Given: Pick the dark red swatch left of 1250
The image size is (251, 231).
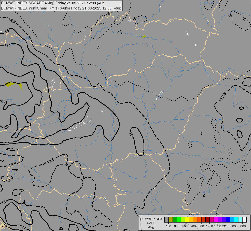Looking at the screenshot, I should [x=208, y=220].
